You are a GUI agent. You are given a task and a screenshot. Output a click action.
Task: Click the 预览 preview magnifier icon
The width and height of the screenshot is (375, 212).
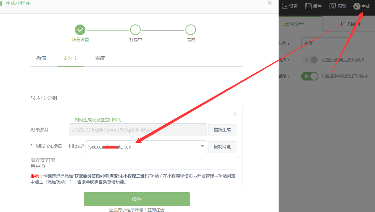coord(332,6)
